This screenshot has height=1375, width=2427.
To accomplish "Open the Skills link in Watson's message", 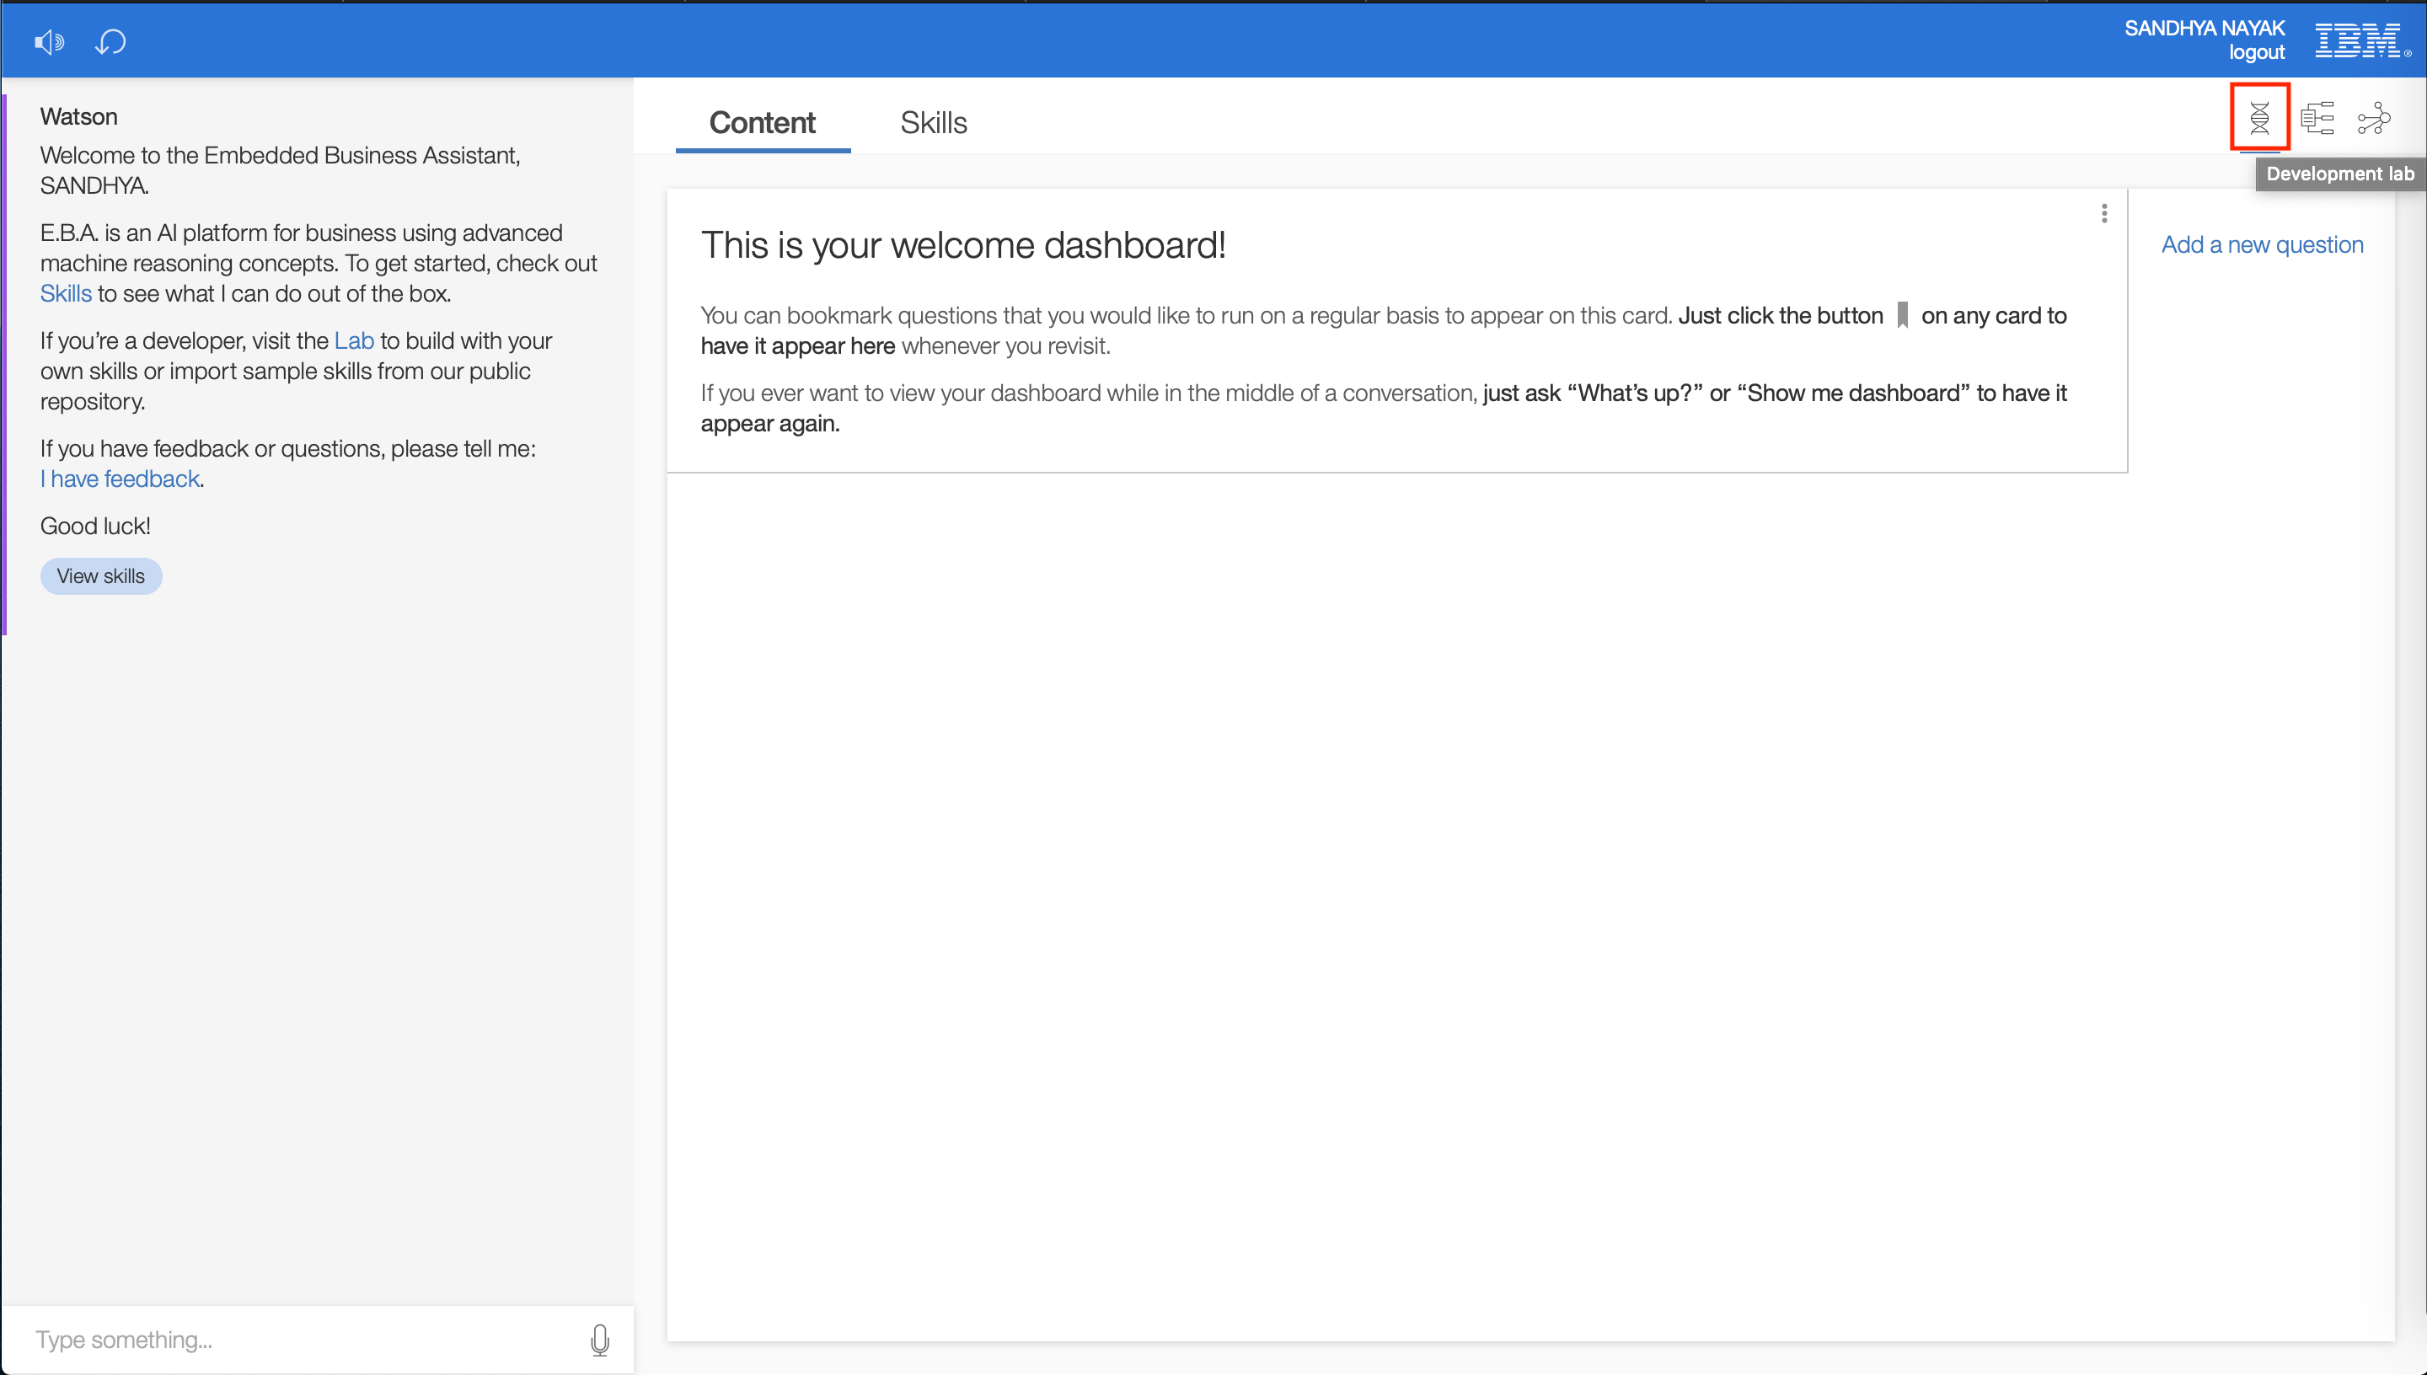I will click(65, 294).
